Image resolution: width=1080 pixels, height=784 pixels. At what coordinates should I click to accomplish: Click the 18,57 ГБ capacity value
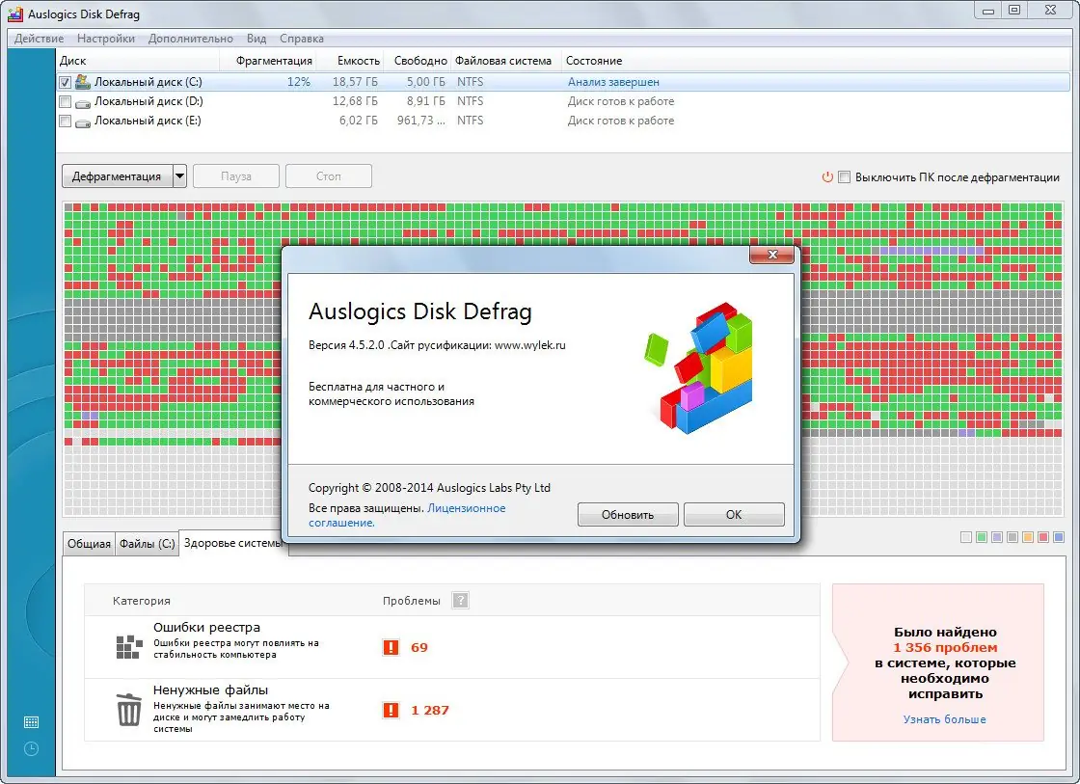(x=355, y=82)
